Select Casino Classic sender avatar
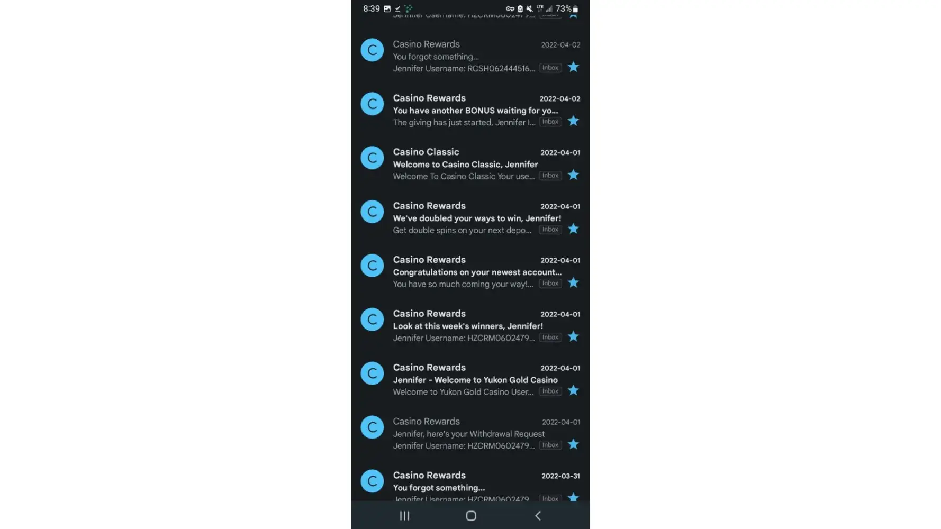941x529 pixels. pyautogui.click(x=372, y=158)
